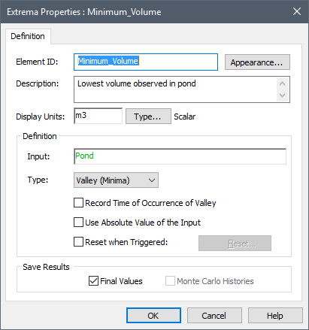Image resolution: width=309 pixels, height=330 pixels.
Task: Open the Type... button for units
Action: 148,117
